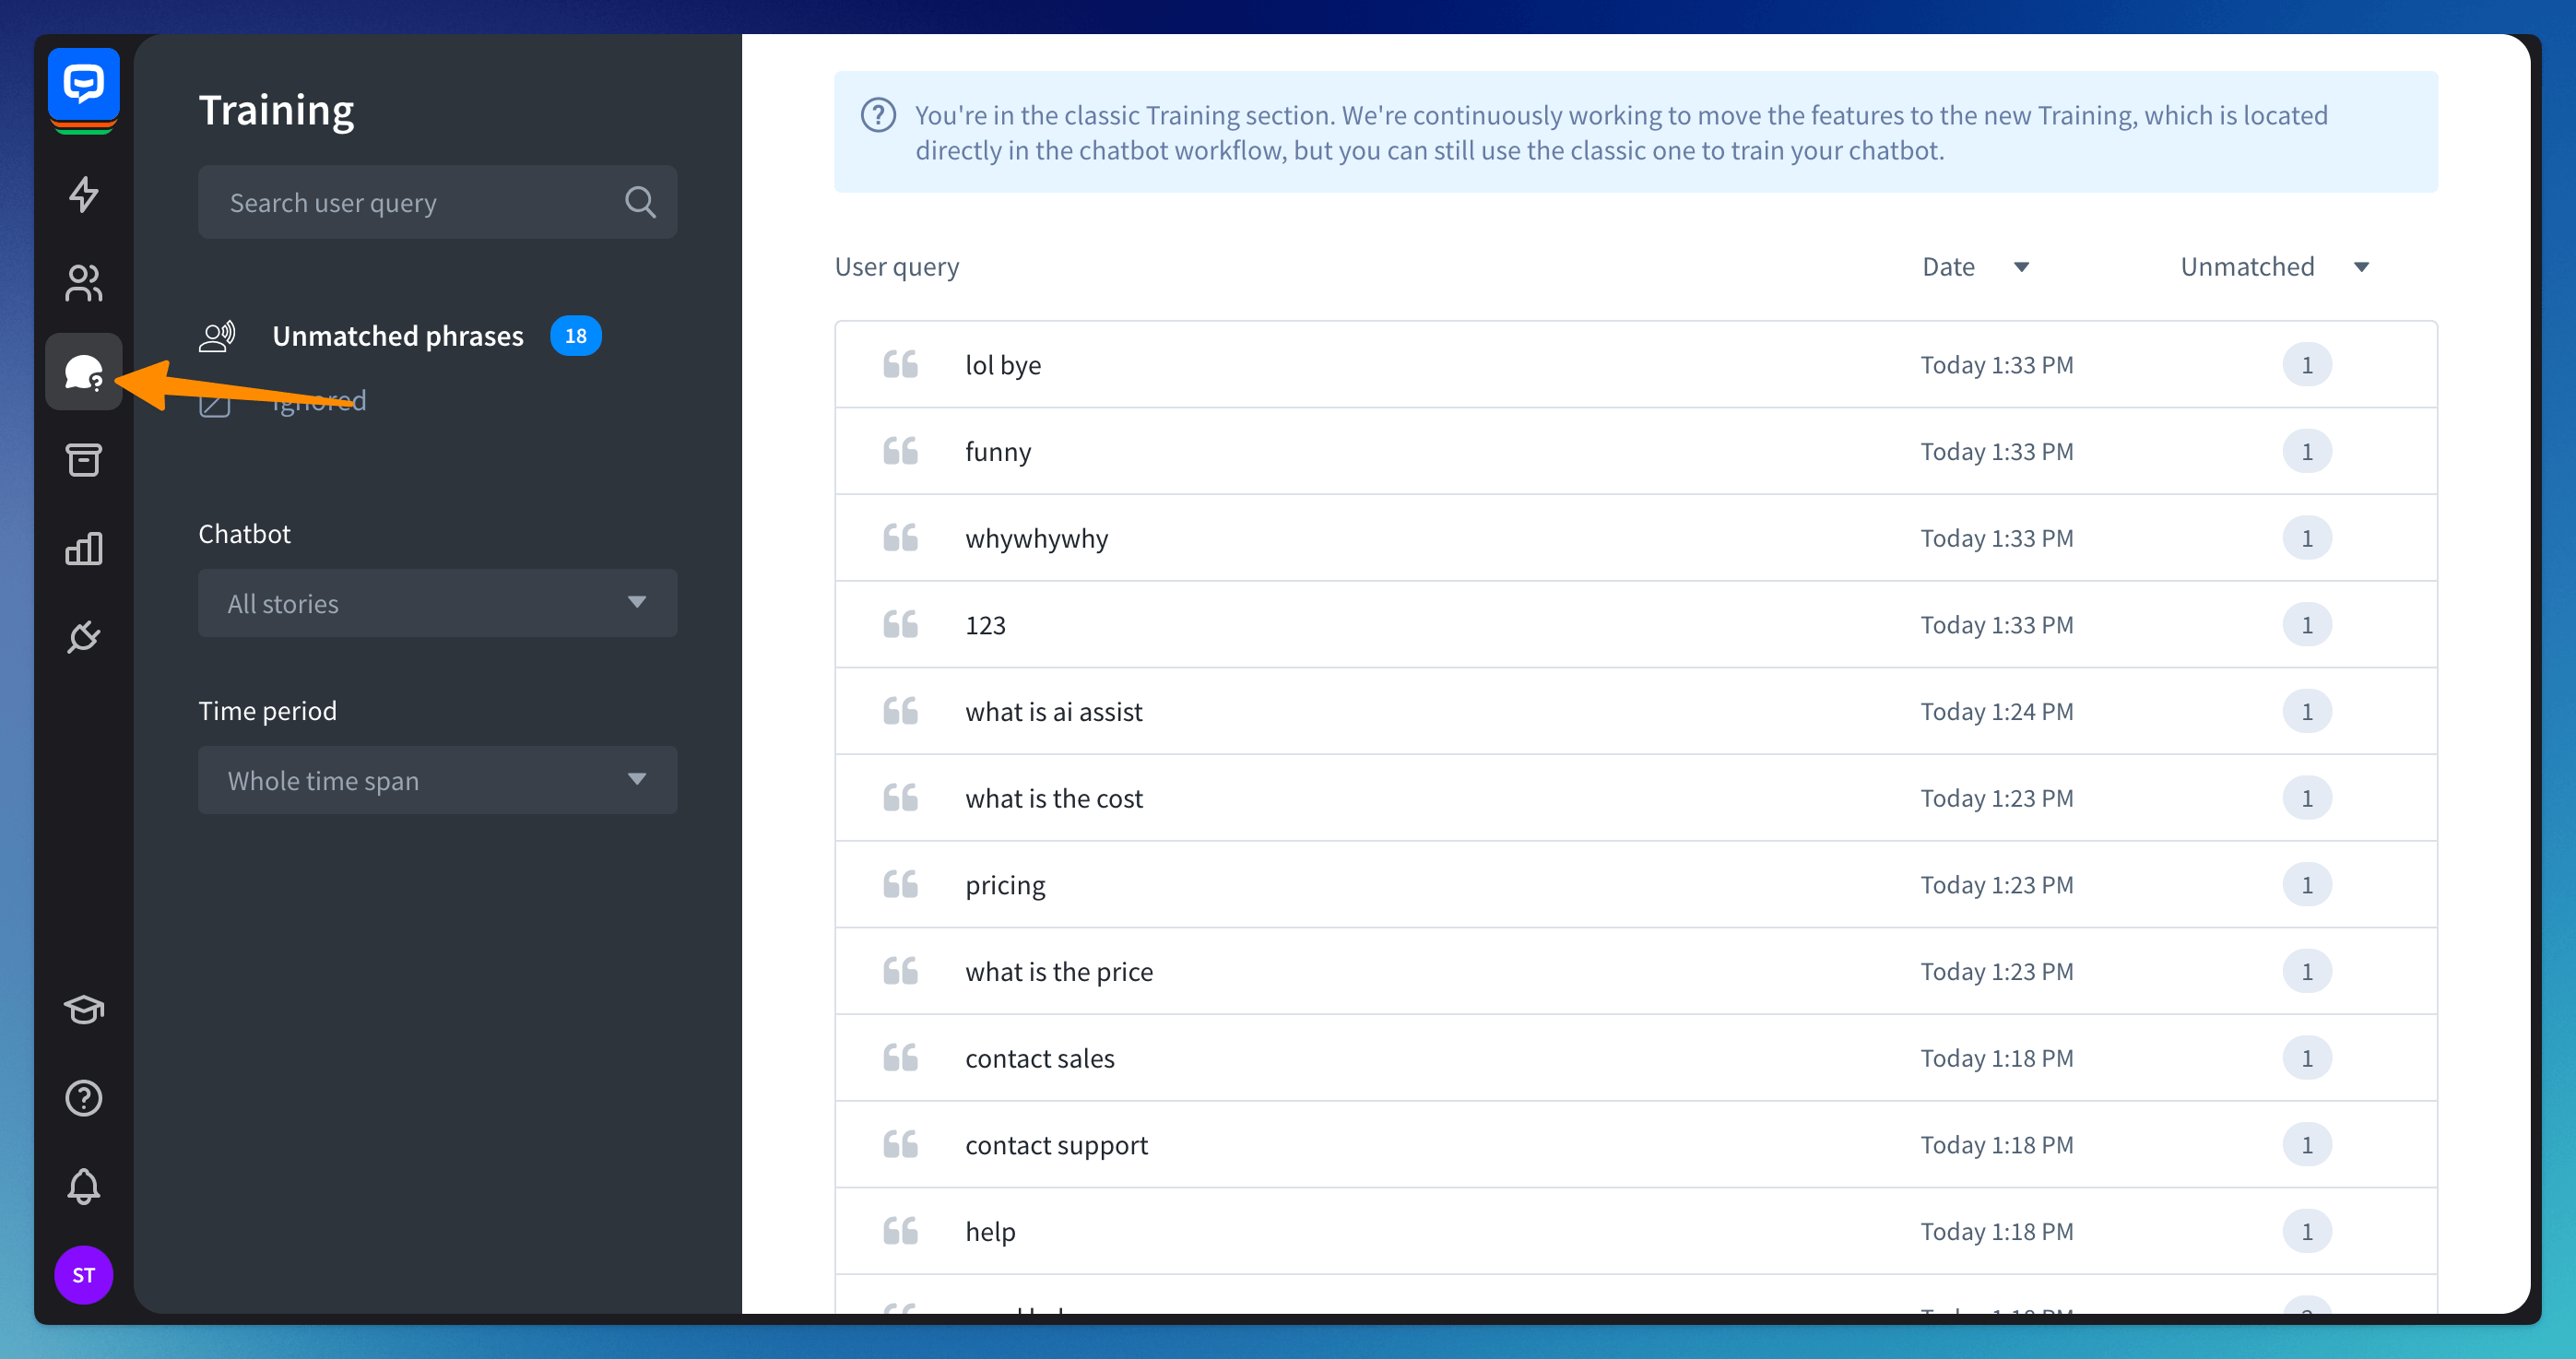Expand the All stories chatbot dropdown
Image resolution: width=2576 pixels, height=1359 pixels.
click(x=437, y=603)
